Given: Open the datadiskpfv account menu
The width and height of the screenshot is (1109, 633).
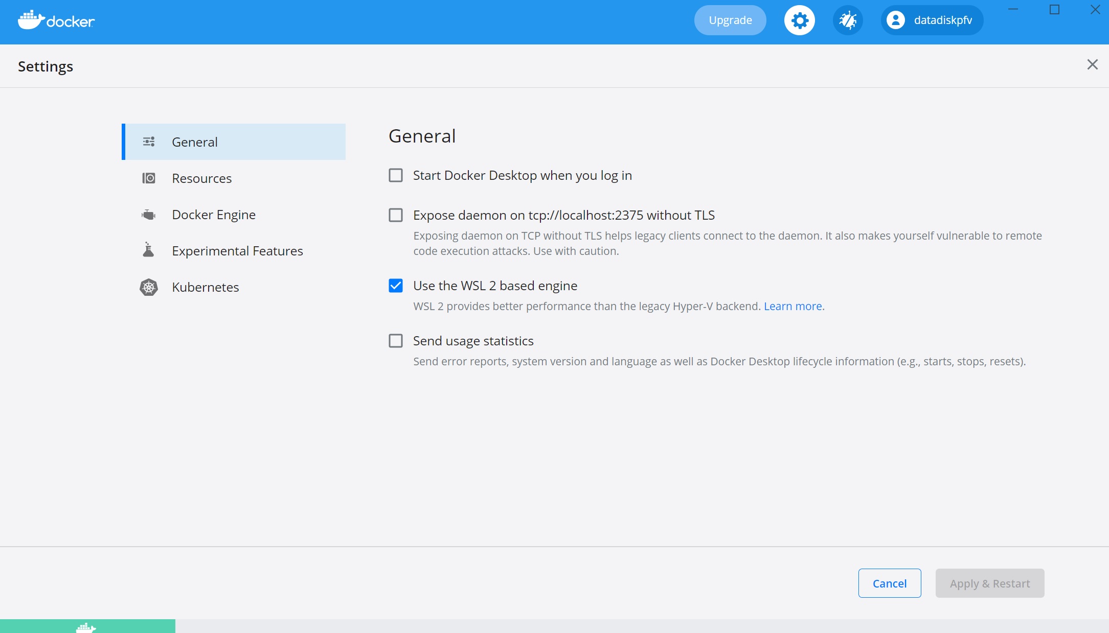Looking at the screenshot, I should [x=932, y=20].
